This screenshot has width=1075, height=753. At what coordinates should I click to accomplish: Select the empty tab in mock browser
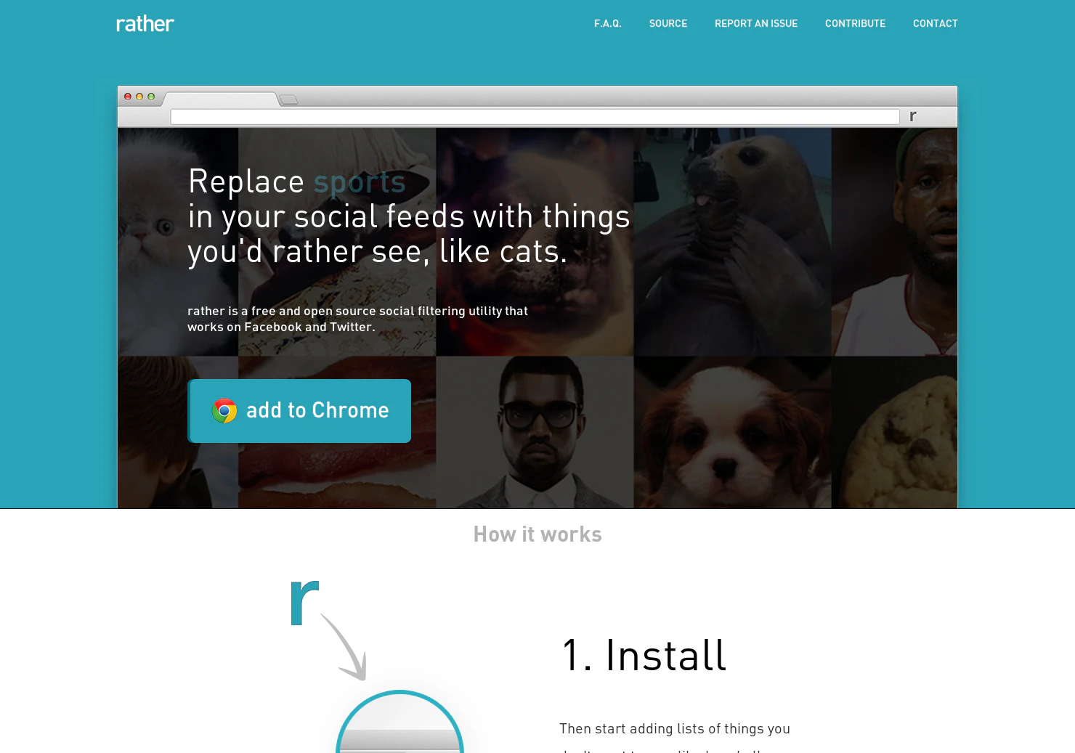pyautogui.click(x=221, y=99)
